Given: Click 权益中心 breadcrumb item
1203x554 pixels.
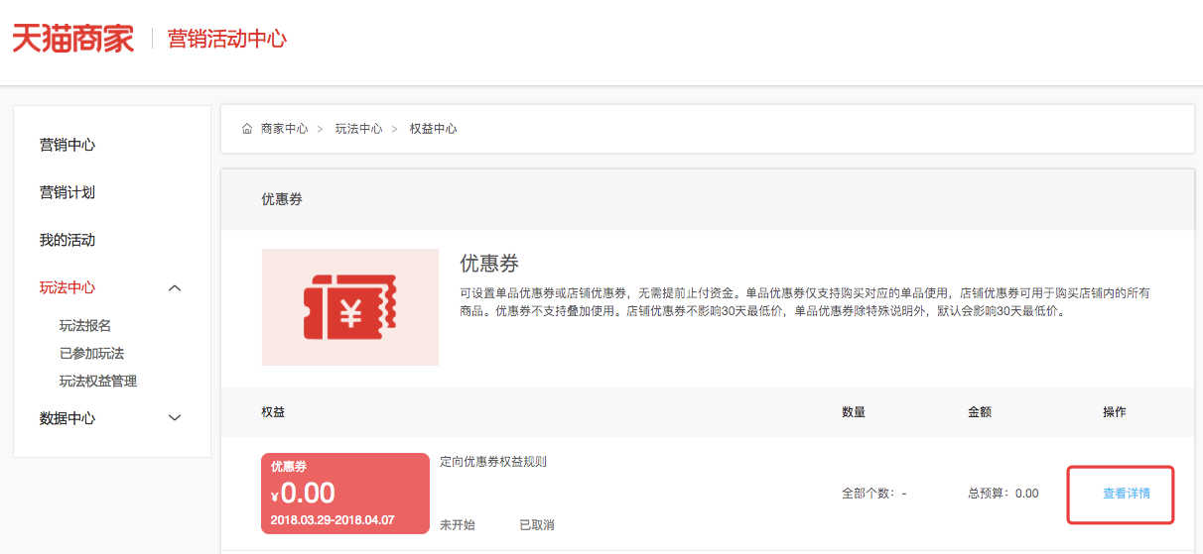Looking at the screenshot, I should [433, 129].
